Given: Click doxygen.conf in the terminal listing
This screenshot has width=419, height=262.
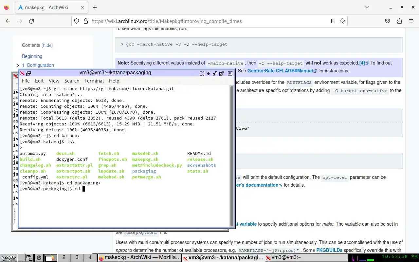Looking at the screenshot, I should pos(72,159).
